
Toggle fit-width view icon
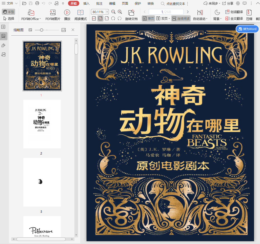(x=107, y=18)
